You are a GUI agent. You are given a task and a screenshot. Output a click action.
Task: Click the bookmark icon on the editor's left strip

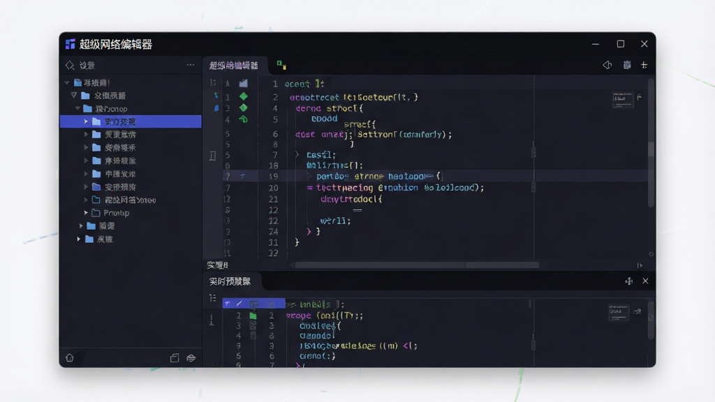click(x=213, y=156)
